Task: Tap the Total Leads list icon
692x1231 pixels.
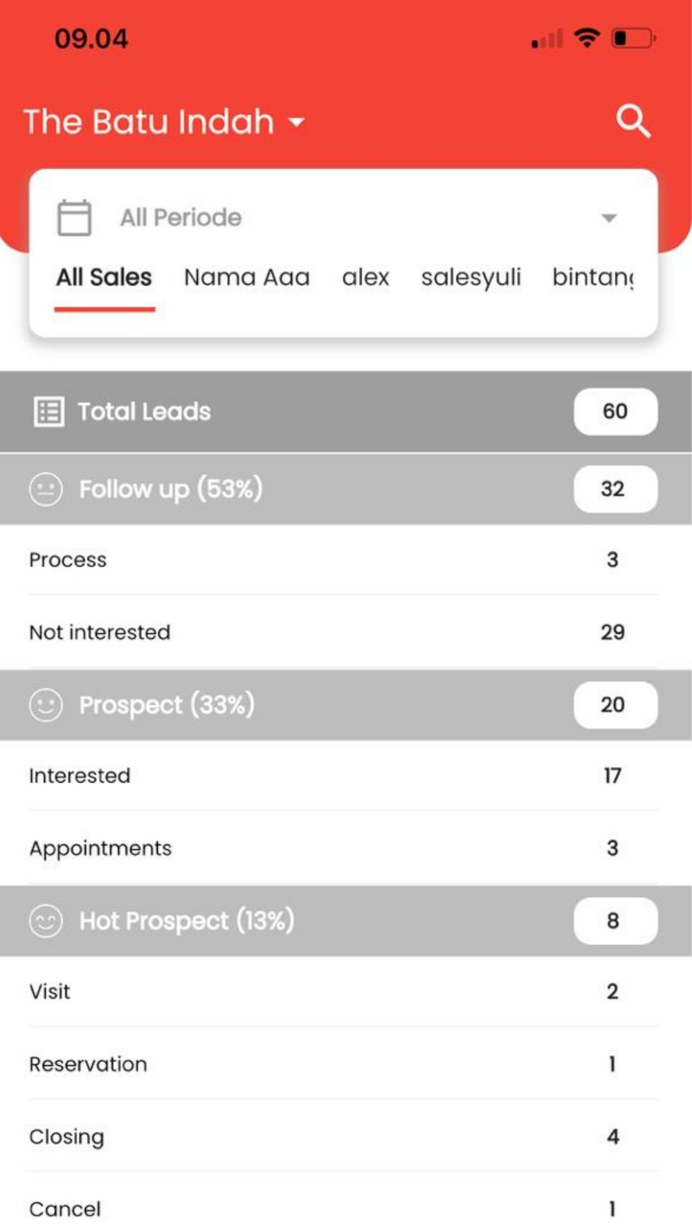Action: tap(48, 411)
